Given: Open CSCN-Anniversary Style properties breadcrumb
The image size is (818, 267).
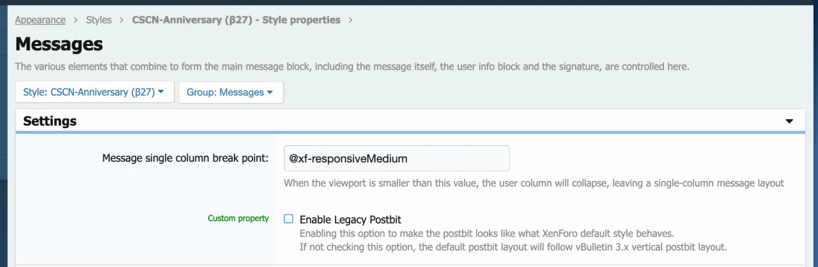Looking at the screenshot, I should pos(236,20).
